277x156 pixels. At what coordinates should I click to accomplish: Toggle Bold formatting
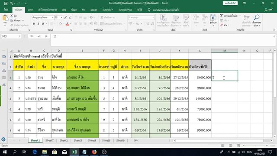tap(34, 24)
